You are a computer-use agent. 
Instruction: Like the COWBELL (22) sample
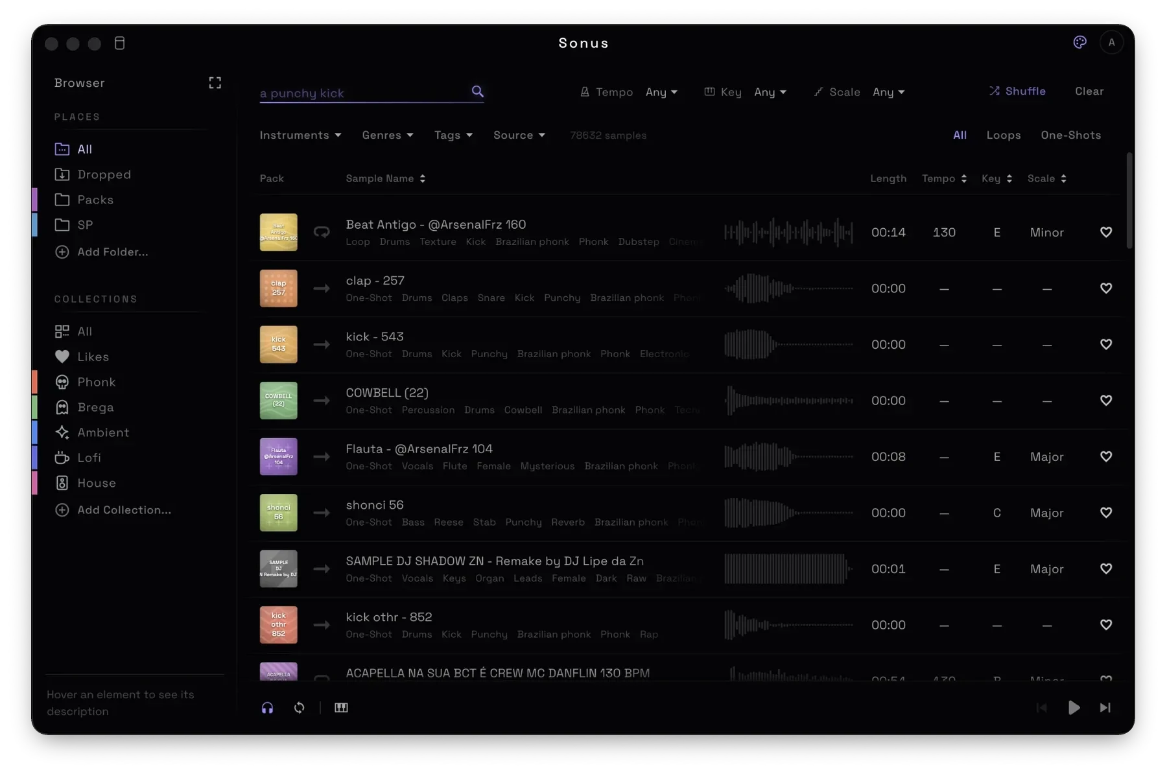[1106, 401]
